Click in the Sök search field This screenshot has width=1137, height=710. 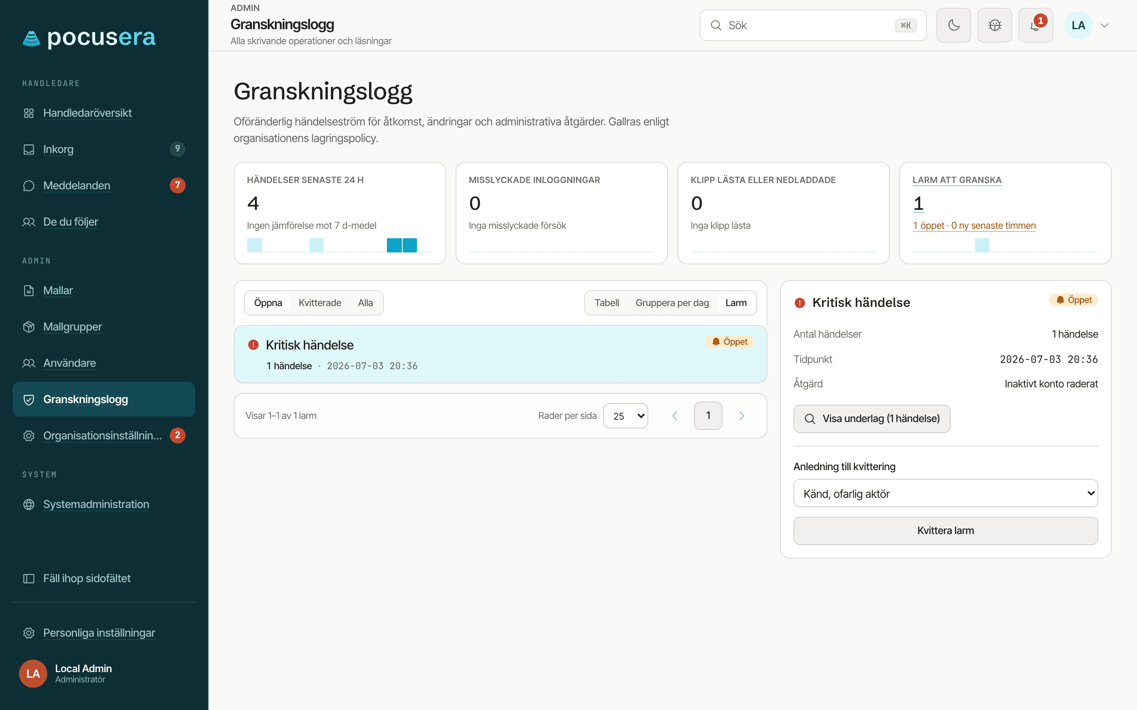tap(813, 25)
